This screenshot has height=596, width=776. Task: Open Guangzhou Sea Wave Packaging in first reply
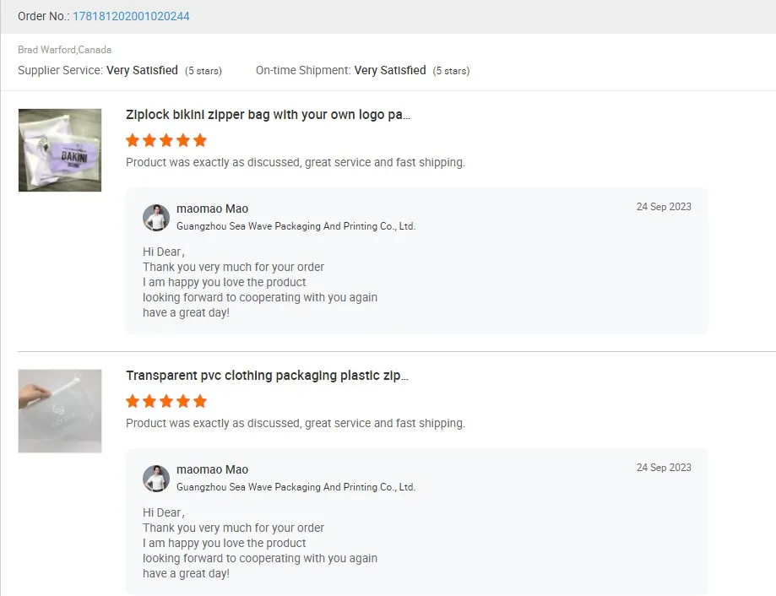[296, 226]
